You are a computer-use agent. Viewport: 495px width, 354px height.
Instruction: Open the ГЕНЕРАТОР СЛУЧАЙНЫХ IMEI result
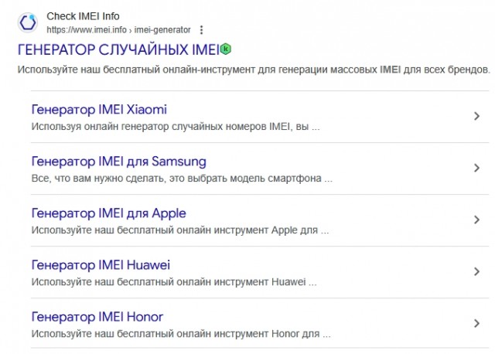118,49
